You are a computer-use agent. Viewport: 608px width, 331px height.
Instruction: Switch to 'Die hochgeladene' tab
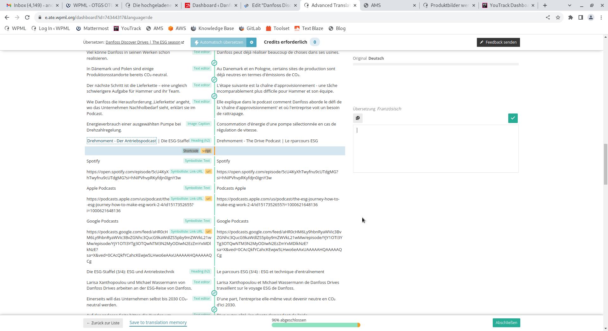tap(151, 5)
